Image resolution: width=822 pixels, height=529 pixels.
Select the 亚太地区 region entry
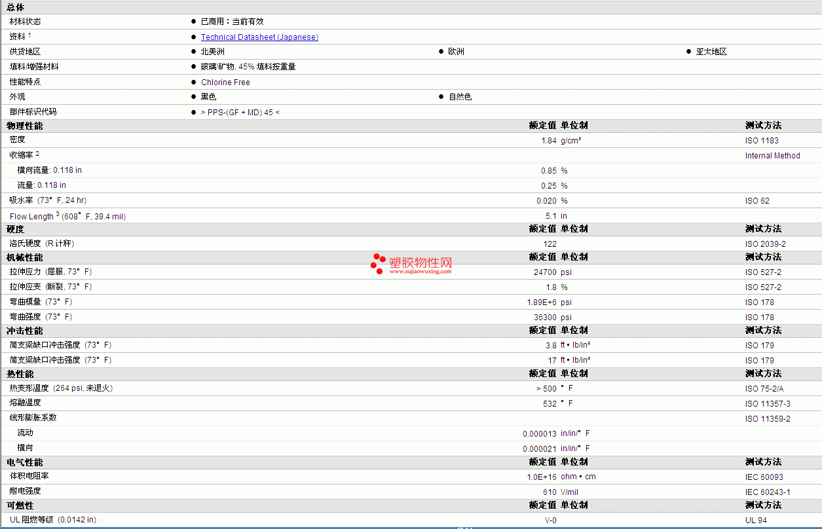coord(711,52)
